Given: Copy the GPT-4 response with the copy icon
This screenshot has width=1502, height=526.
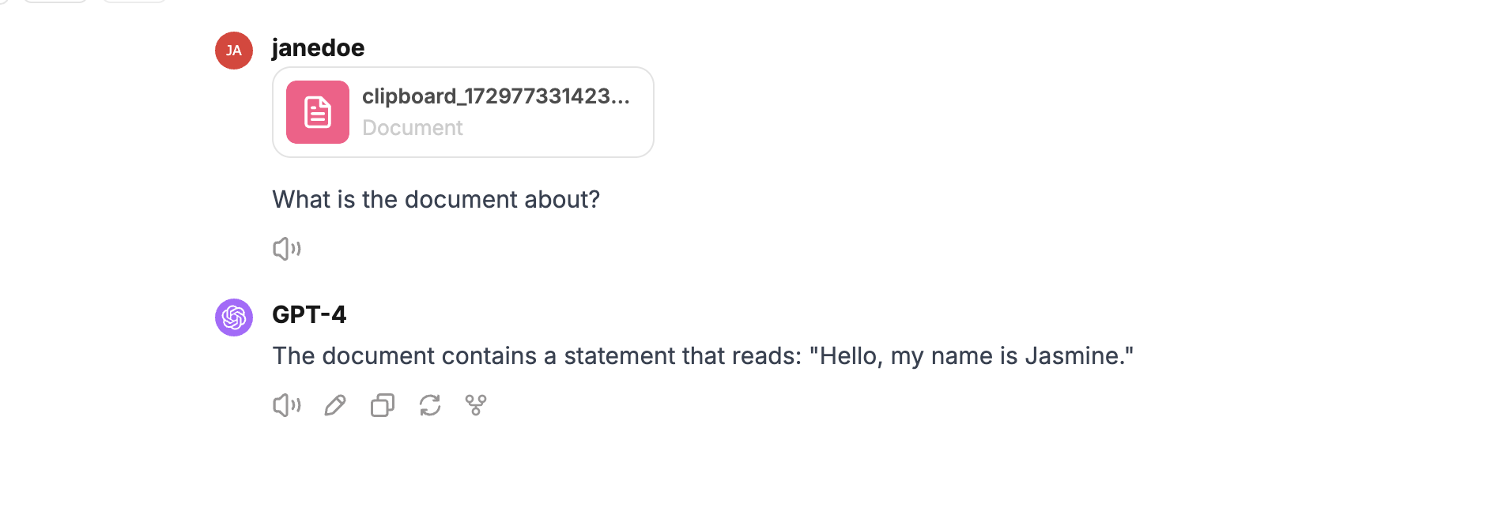Looking at the screenshot, I should (x=383, y=405).
